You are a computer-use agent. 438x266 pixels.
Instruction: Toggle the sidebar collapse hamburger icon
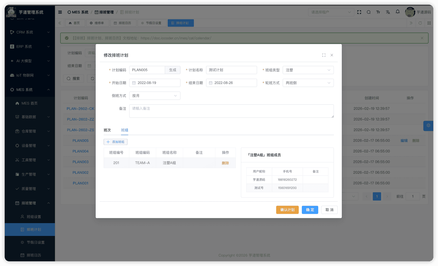(60, 12)
